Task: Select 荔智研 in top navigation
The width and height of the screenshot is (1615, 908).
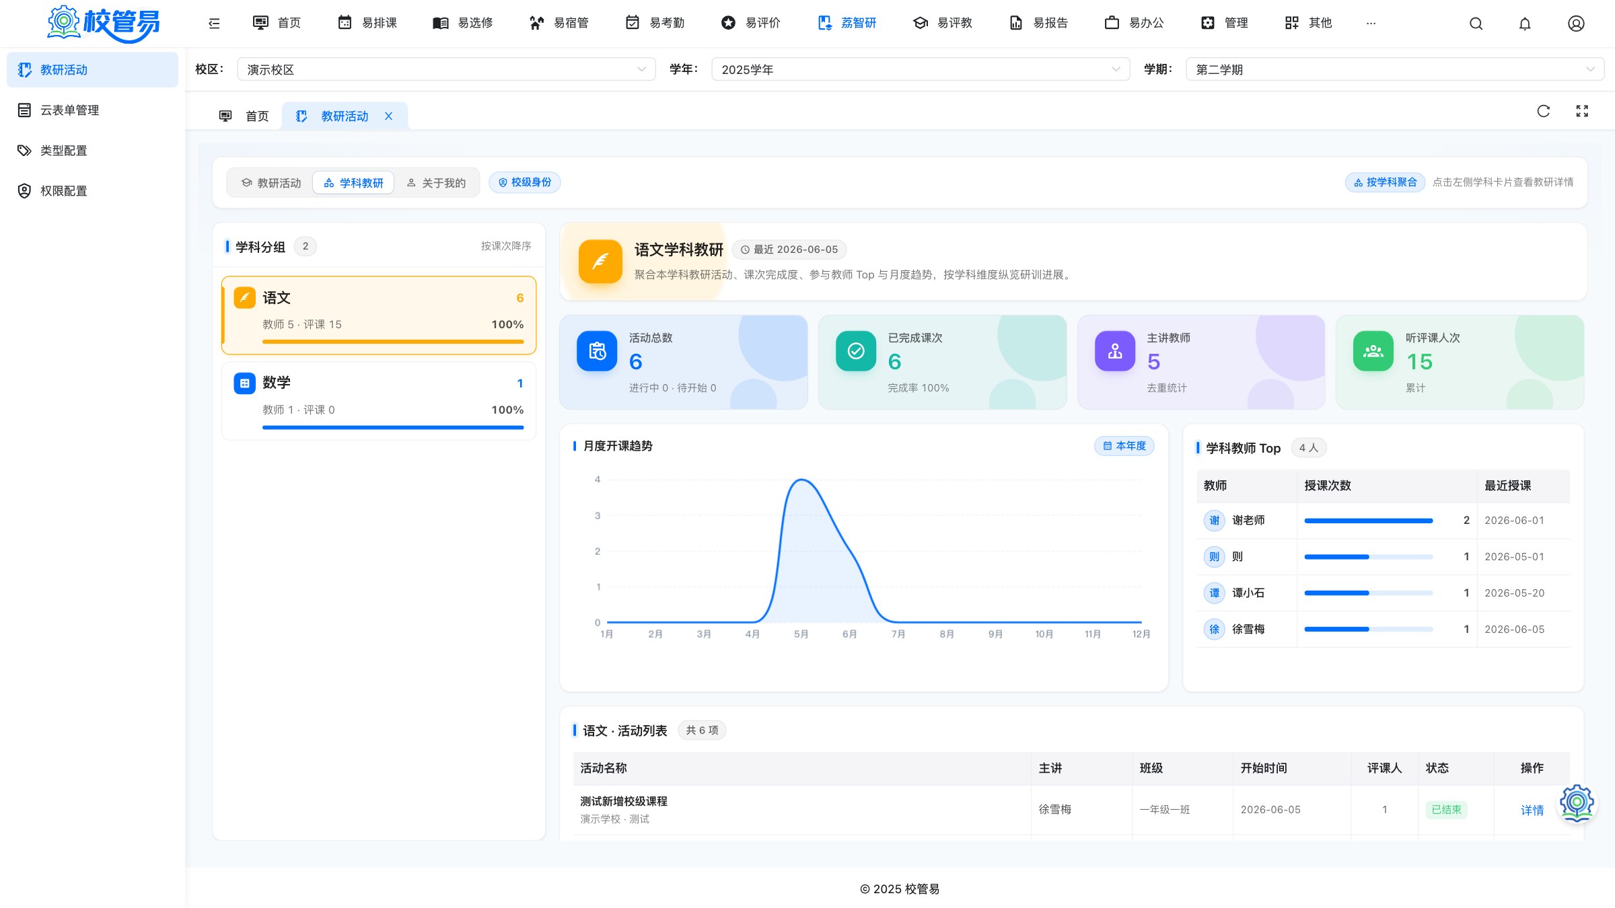Action: [x=847, y=23]
